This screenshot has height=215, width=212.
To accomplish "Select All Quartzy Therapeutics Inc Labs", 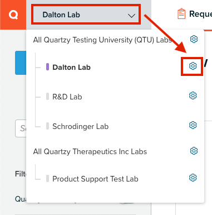I will click(90, 152).
